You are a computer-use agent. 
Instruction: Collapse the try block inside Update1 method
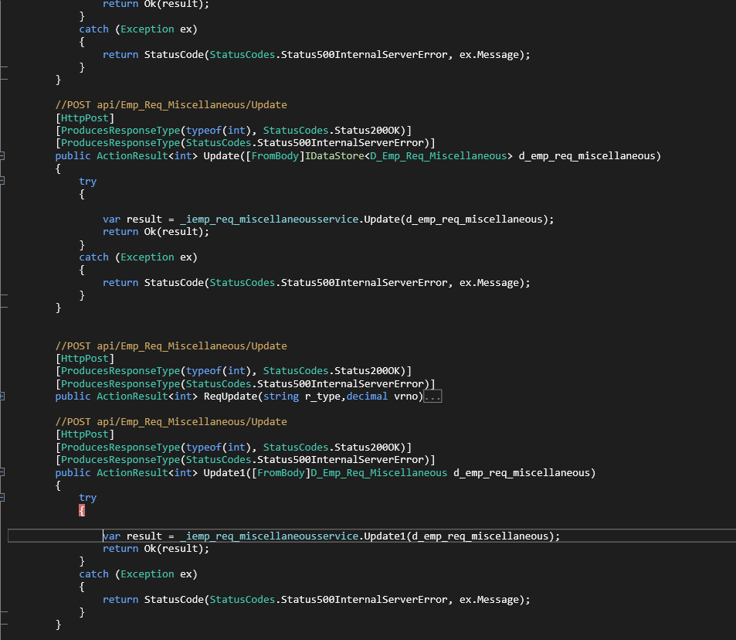coord(2,498)
